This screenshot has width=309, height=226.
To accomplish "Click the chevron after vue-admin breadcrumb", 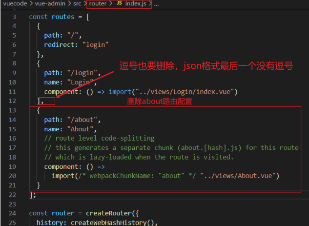I will point(69,3).
